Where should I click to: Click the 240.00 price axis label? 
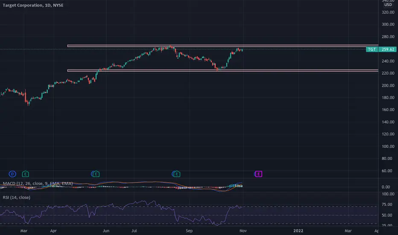tap(388, 61)
